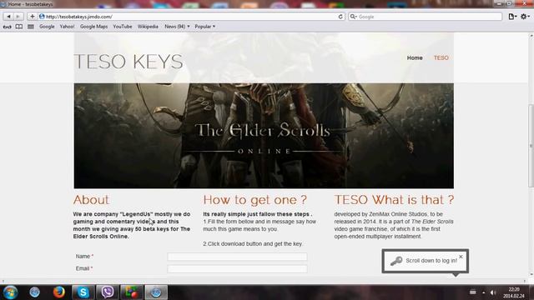Click the About heading
534x300 pixels.
click(91, 200)
